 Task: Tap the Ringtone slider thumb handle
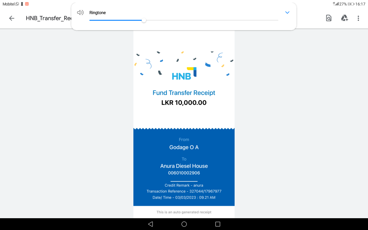click(144, 20)
